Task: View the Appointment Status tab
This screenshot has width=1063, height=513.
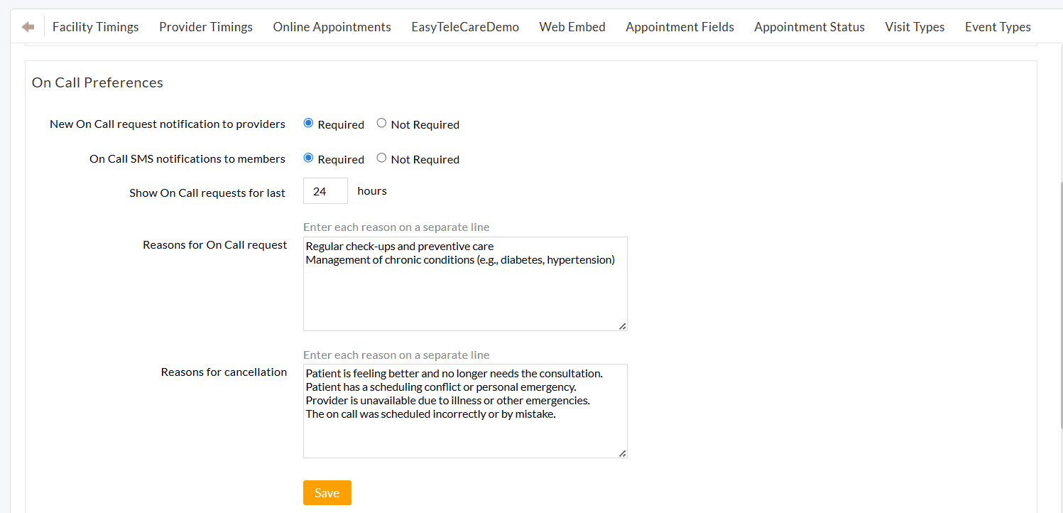Action: point(809,26)
